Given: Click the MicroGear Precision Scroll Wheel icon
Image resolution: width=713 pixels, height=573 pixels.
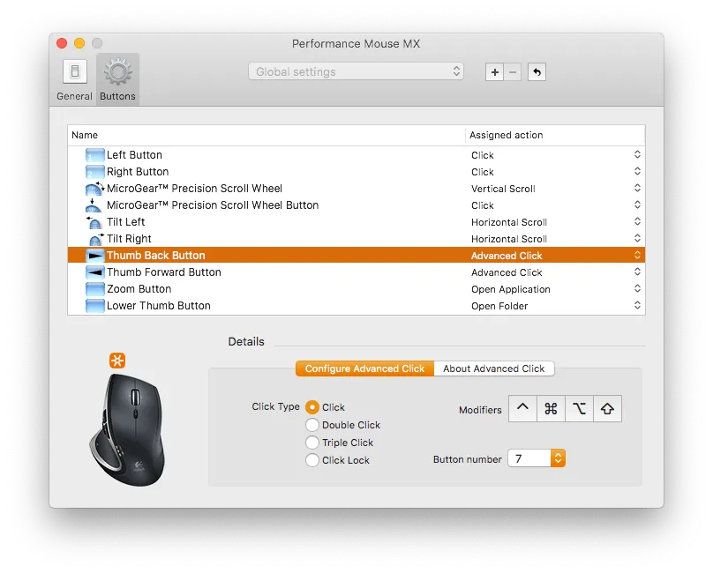Looking at the screenshot, I should click(x=94, y=189).
